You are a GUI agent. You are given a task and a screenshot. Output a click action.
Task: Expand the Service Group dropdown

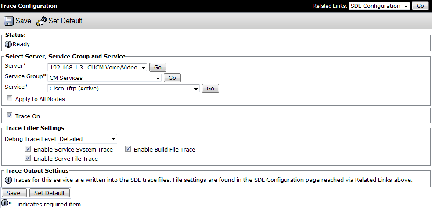point(104,78)
